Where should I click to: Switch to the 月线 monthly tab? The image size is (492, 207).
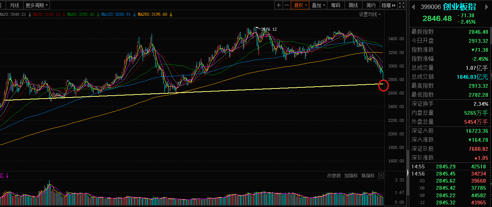click(15, 5)
